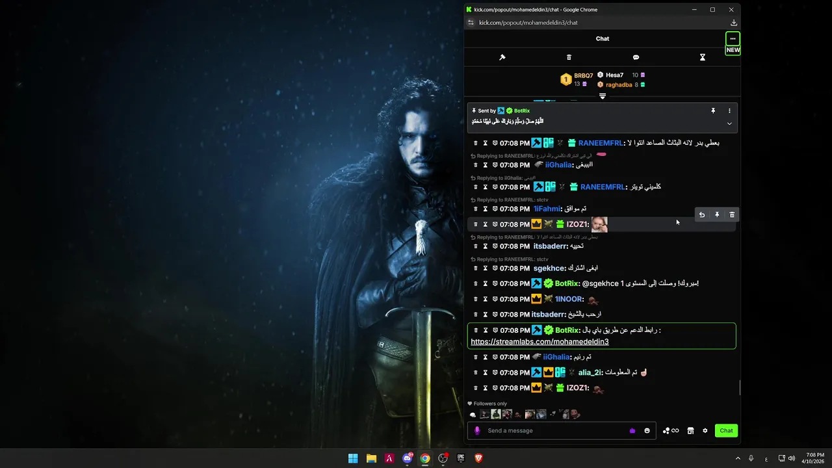This screenshot has width=832, height=468.
Task: Open 1iFahmi user card
Action: point(546,209)
